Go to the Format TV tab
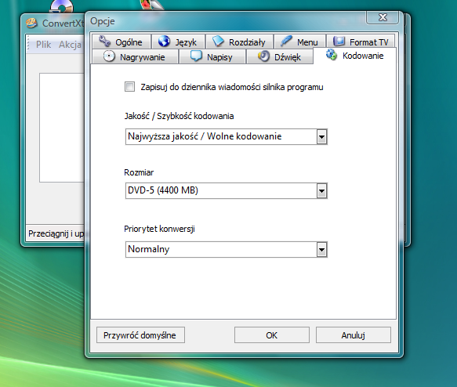The image size is (457, 387). 361,42
